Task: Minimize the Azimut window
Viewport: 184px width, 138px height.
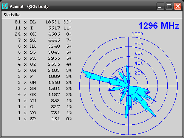Action: (x=160, y=6)
